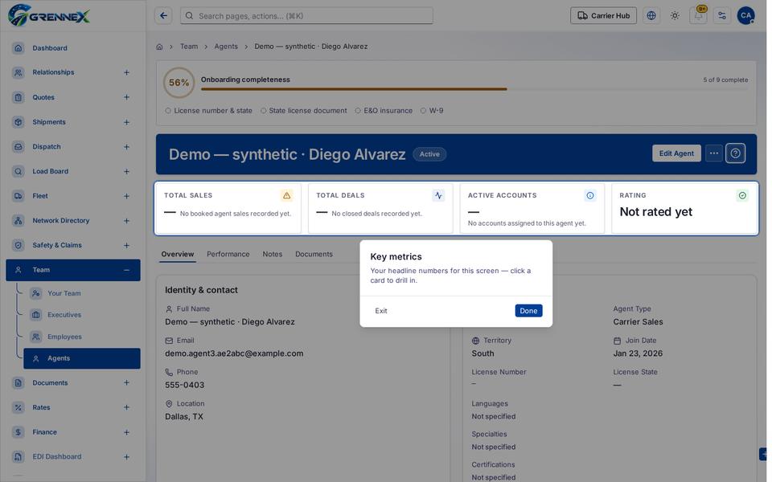Select E&O insurance checklist item
This screenshot has height=482, width=772.
coord(384,111)
